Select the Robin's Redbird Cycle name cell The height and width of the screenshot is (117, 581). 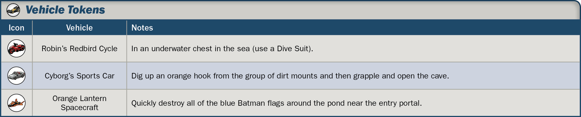(x=79, y=48)
